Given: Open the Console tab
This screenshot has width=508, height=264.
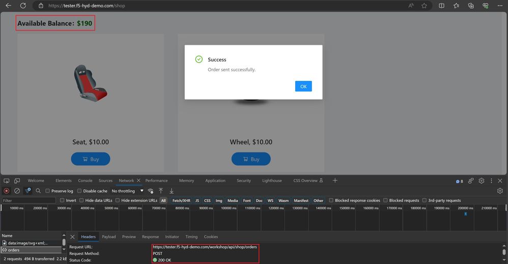Looking at the screenshot, I should (x=85, y=181).
